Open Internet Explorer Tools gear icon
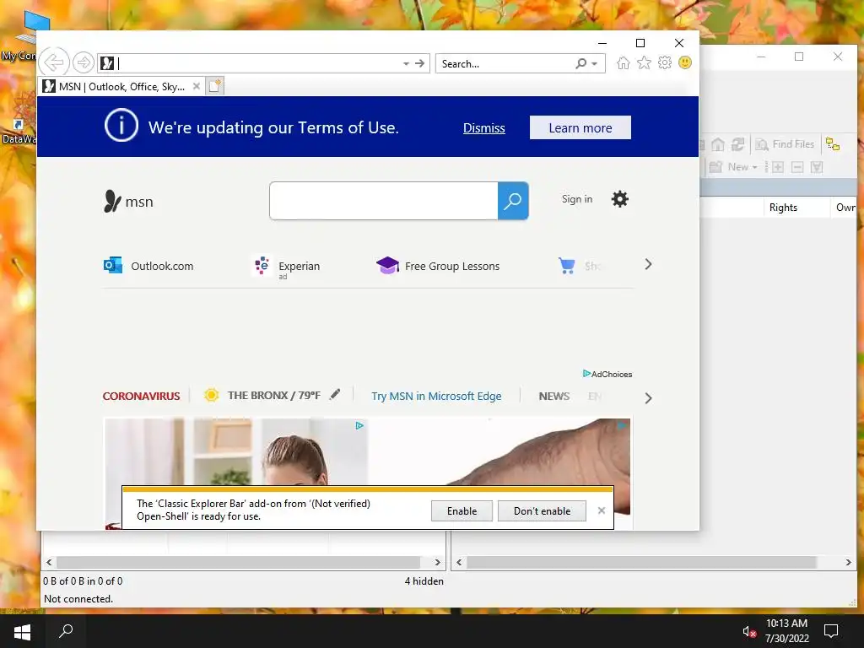Image resolution: width=864 pixels, height=648 pixels. [665, 62]
